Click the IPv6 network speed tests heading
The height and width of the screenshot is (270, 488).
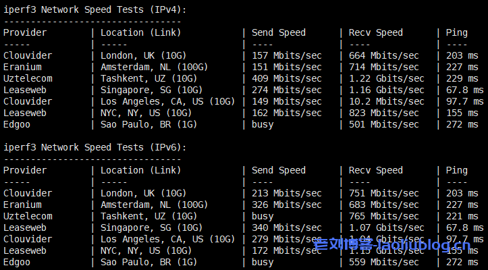point(95,147)
